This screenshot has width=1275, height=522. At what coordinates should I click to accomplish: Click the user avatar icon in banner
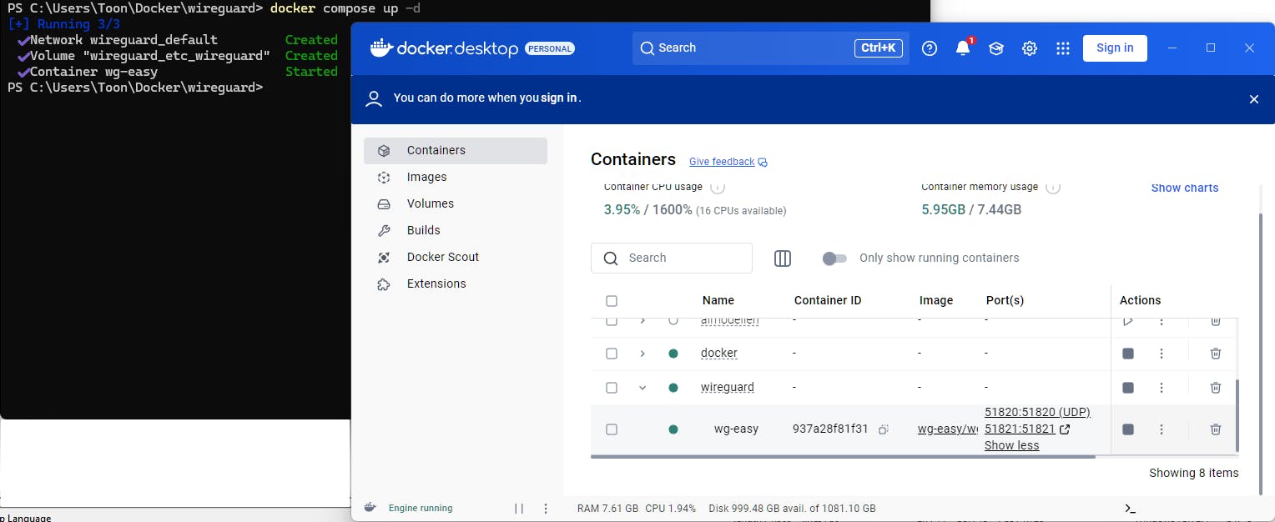[x=374, y=98]
